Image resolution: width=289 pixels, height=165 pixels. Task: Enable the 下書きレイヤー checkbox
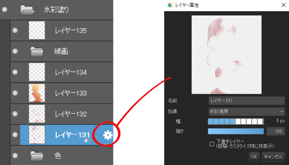tap(212, 144)
